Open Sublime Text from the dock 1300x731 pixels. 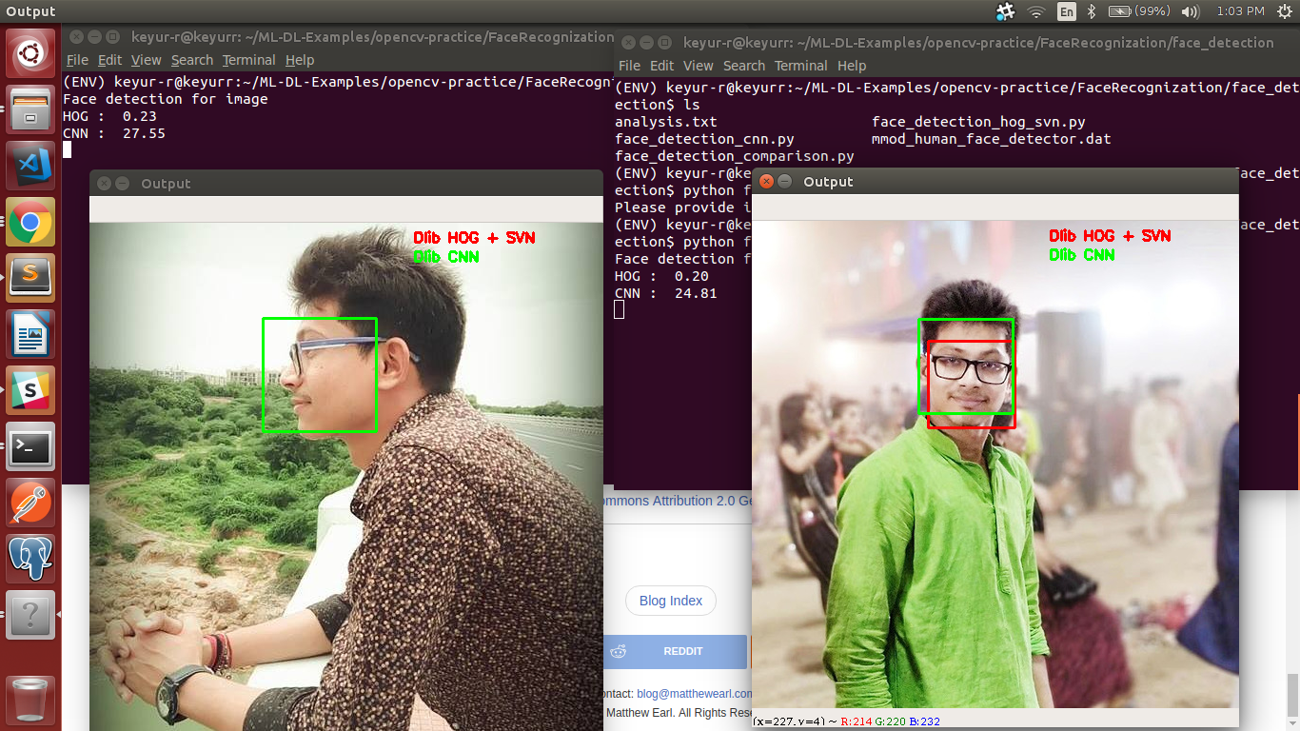pyautogui.click(x=30, y=278)
